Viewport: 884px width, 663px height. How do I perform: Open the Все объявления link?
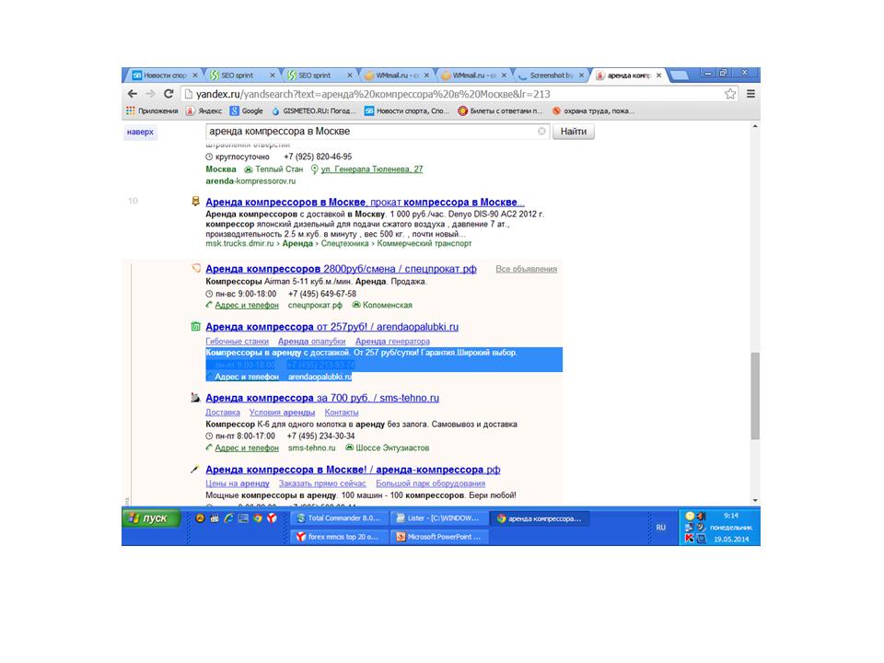(x=526, y=269)
